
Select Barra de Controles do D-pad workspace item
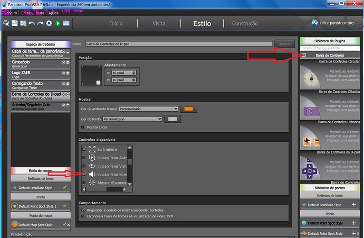point(41,96)
